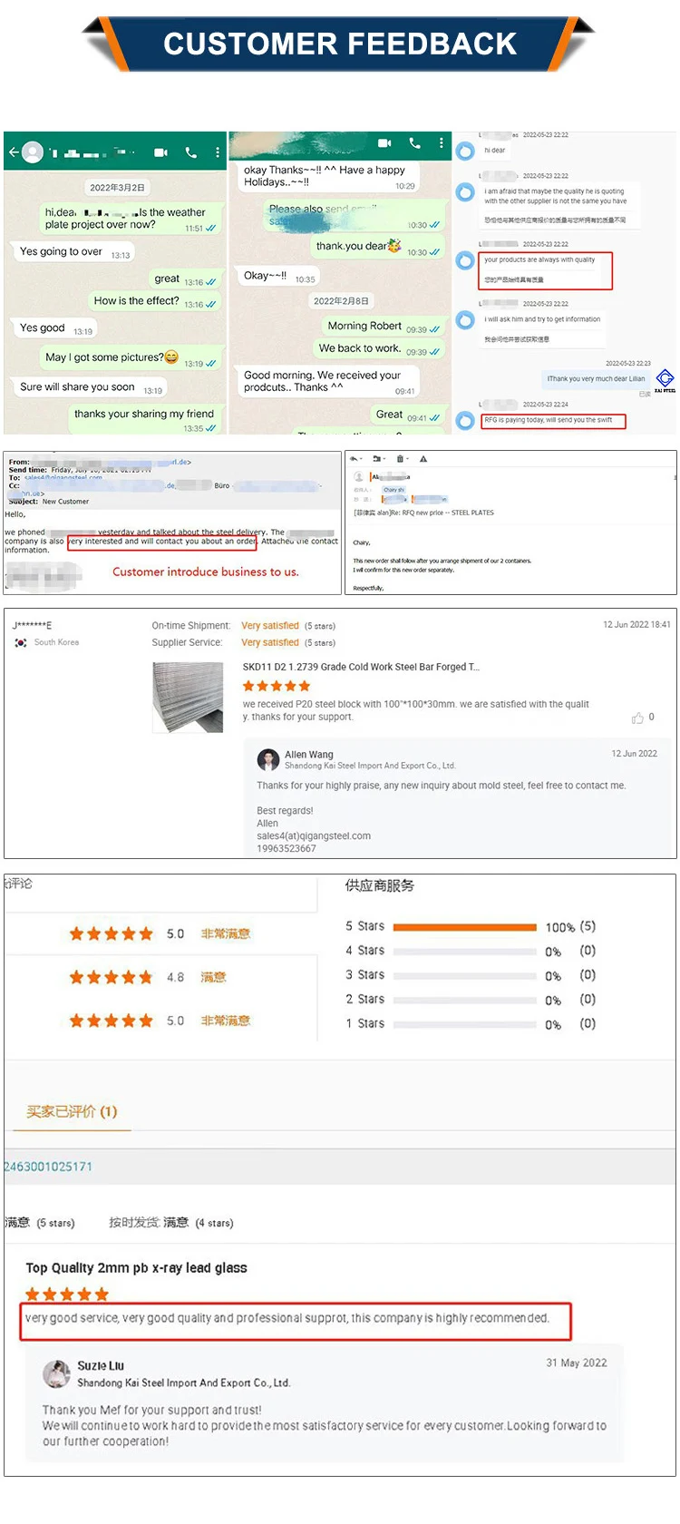Click the sender avatar in the RFQ email
The height and width of the screenshot is (1524, 680).
359,476
